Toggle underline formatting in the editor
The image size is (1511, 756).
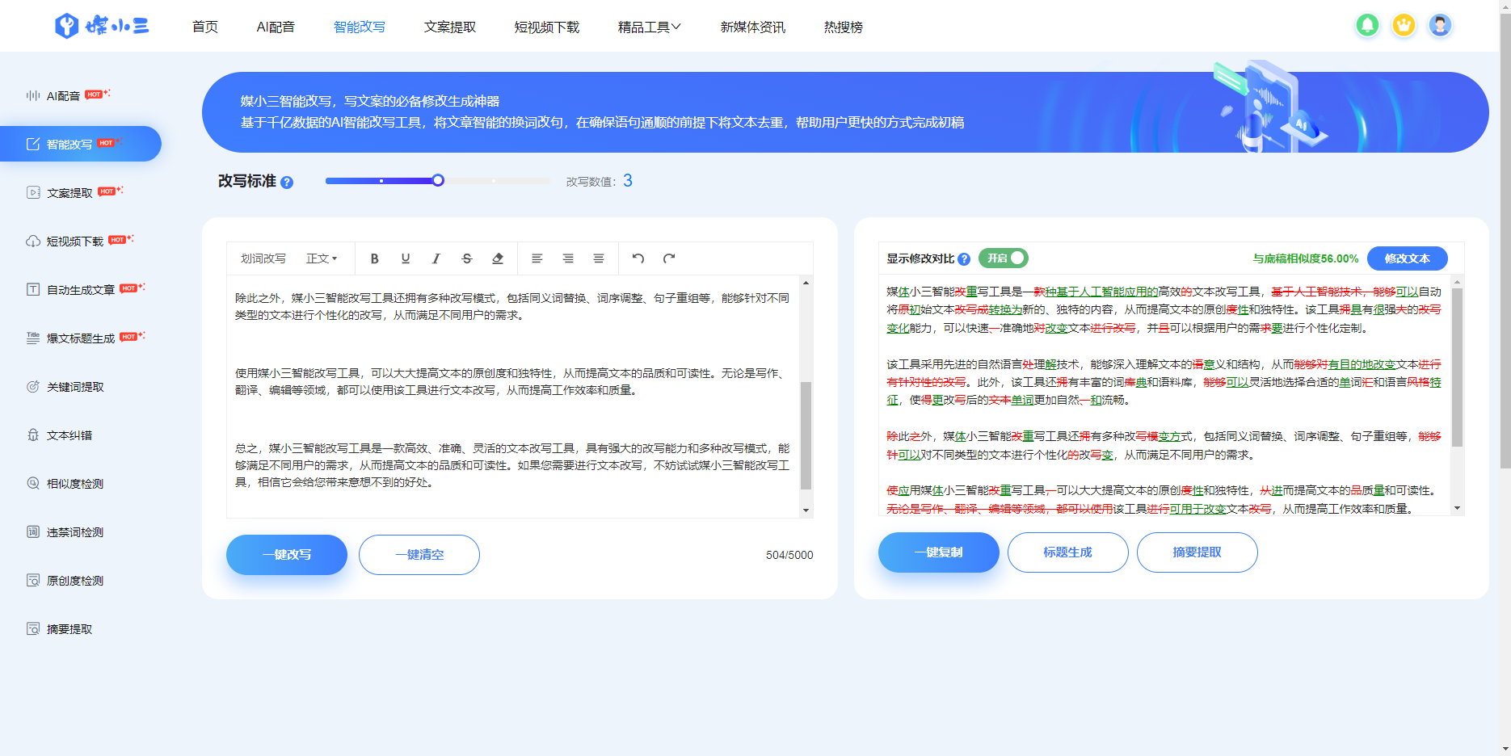[x=406, y=258]
